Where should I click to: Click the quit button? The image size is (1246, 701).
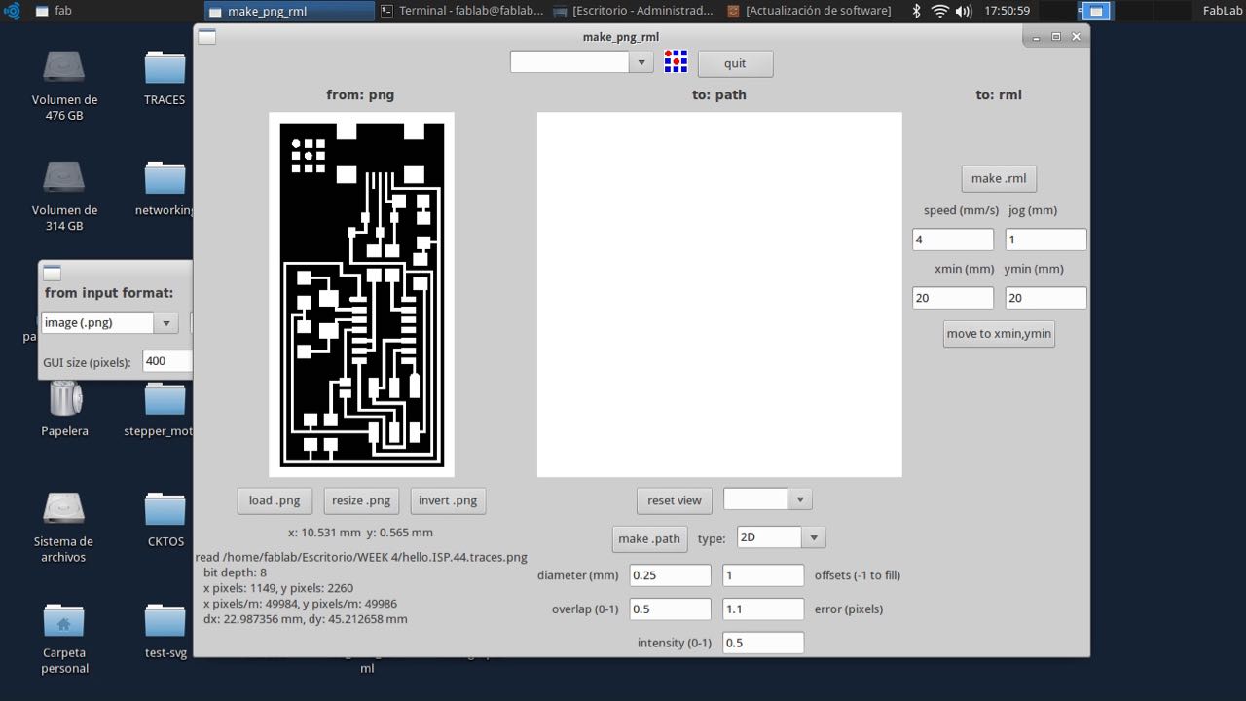[x=735, y=63]
